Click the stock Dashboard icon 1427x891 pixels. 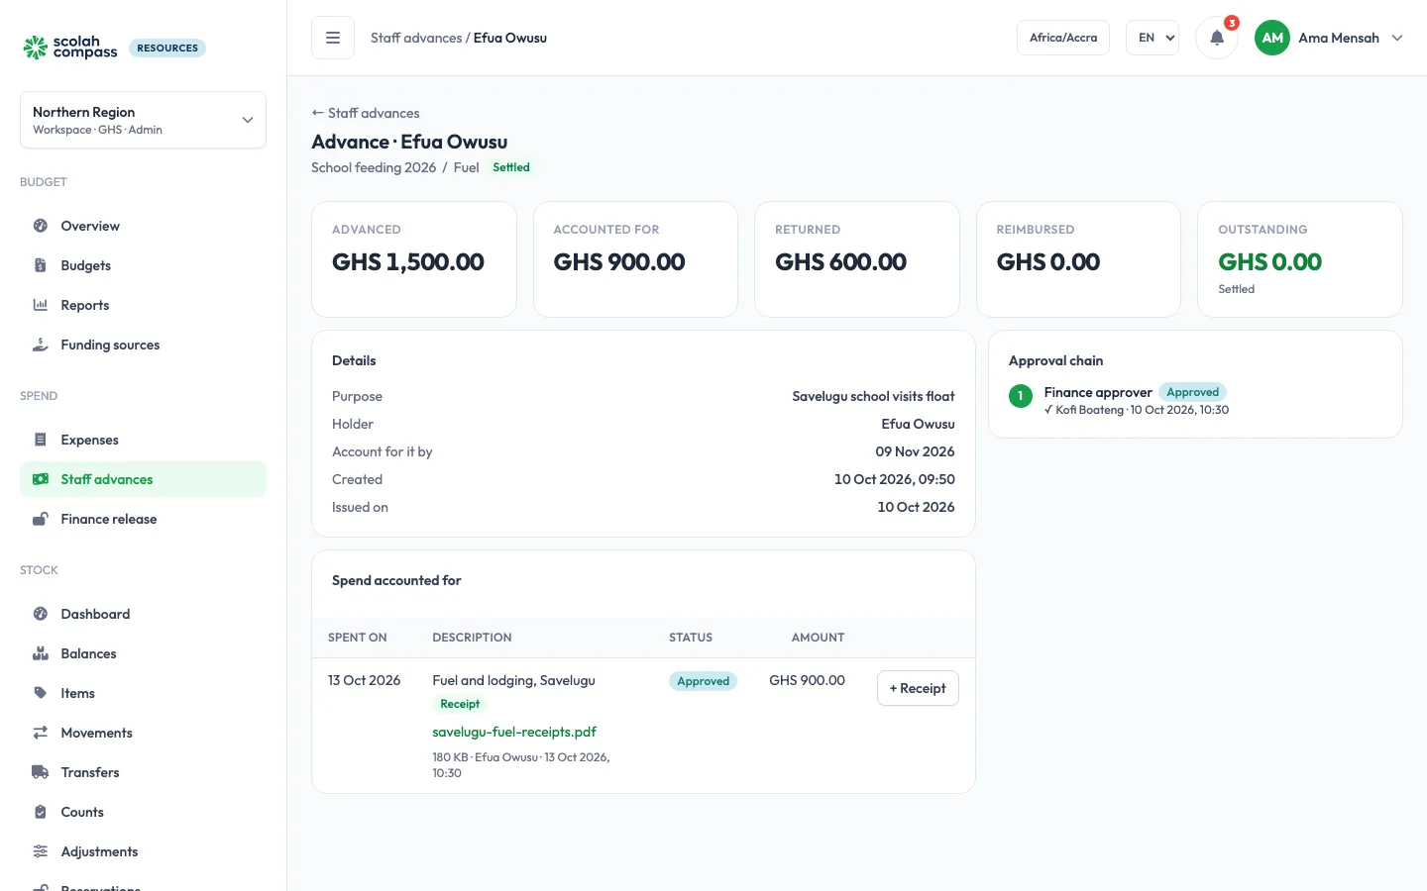click(x=41, y=614)
